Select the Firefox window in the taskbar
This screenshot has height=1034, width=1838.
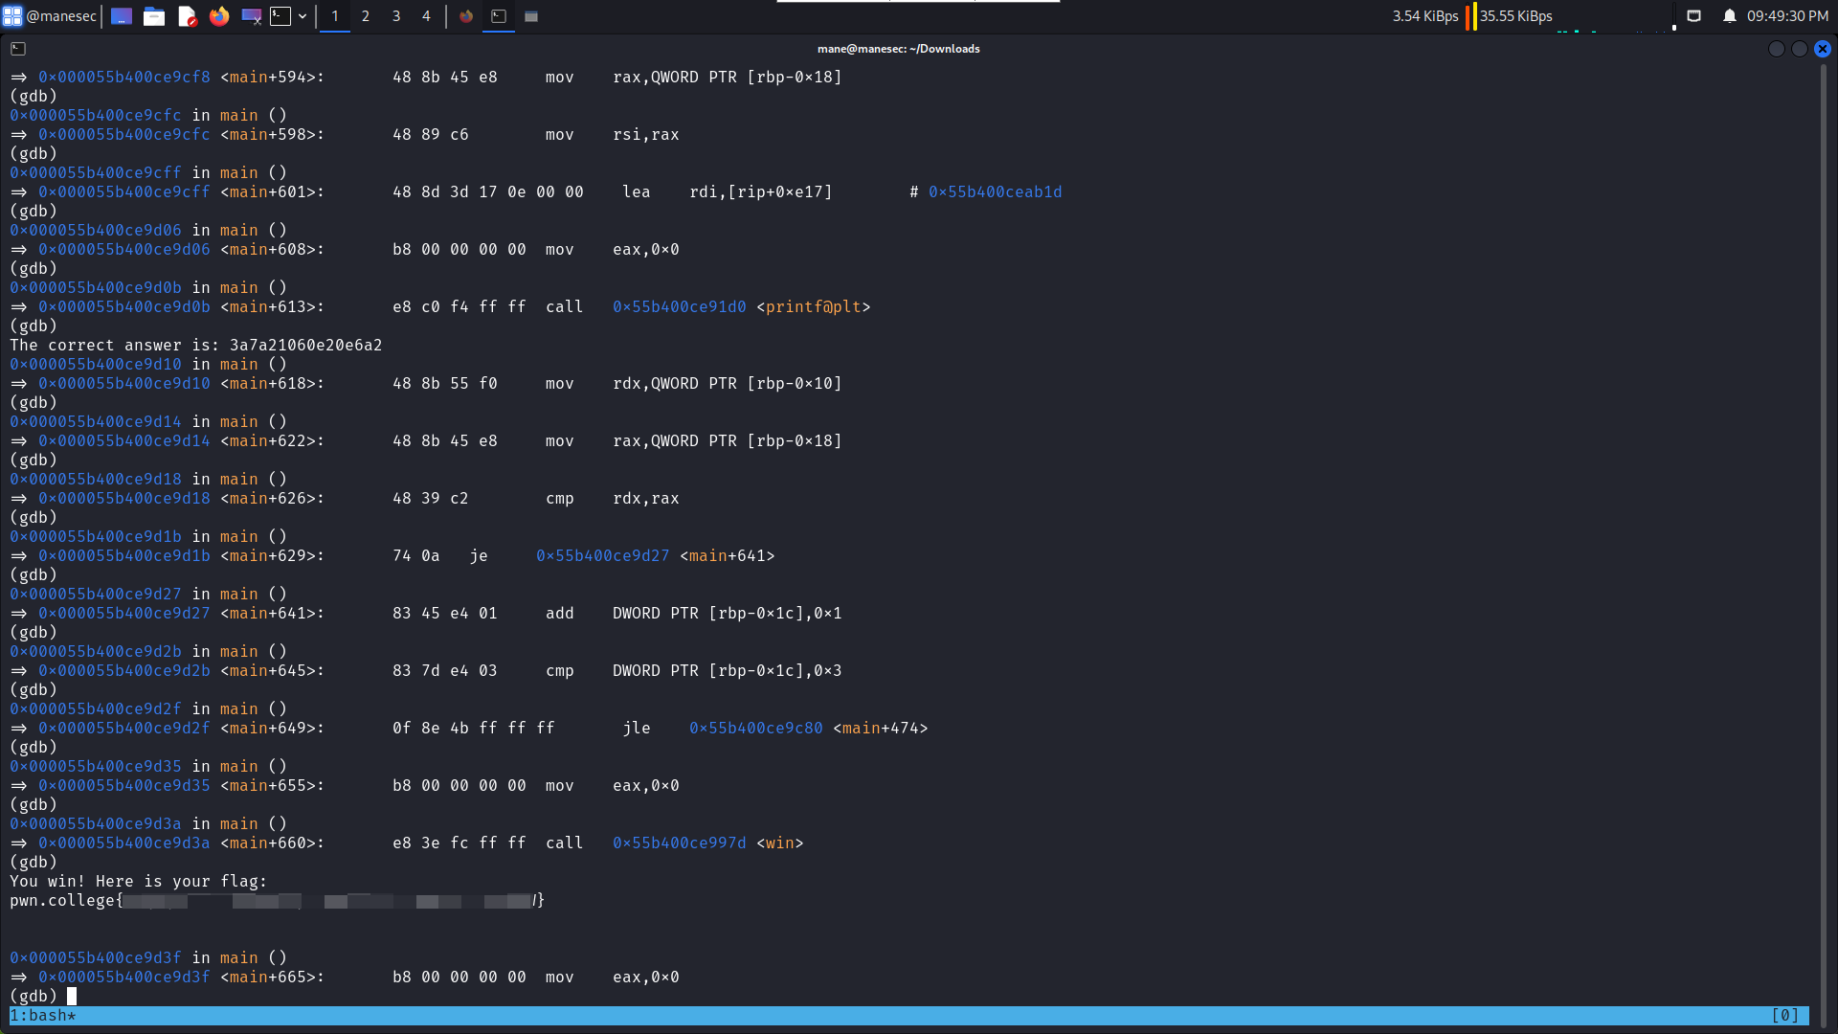point(467,16)
